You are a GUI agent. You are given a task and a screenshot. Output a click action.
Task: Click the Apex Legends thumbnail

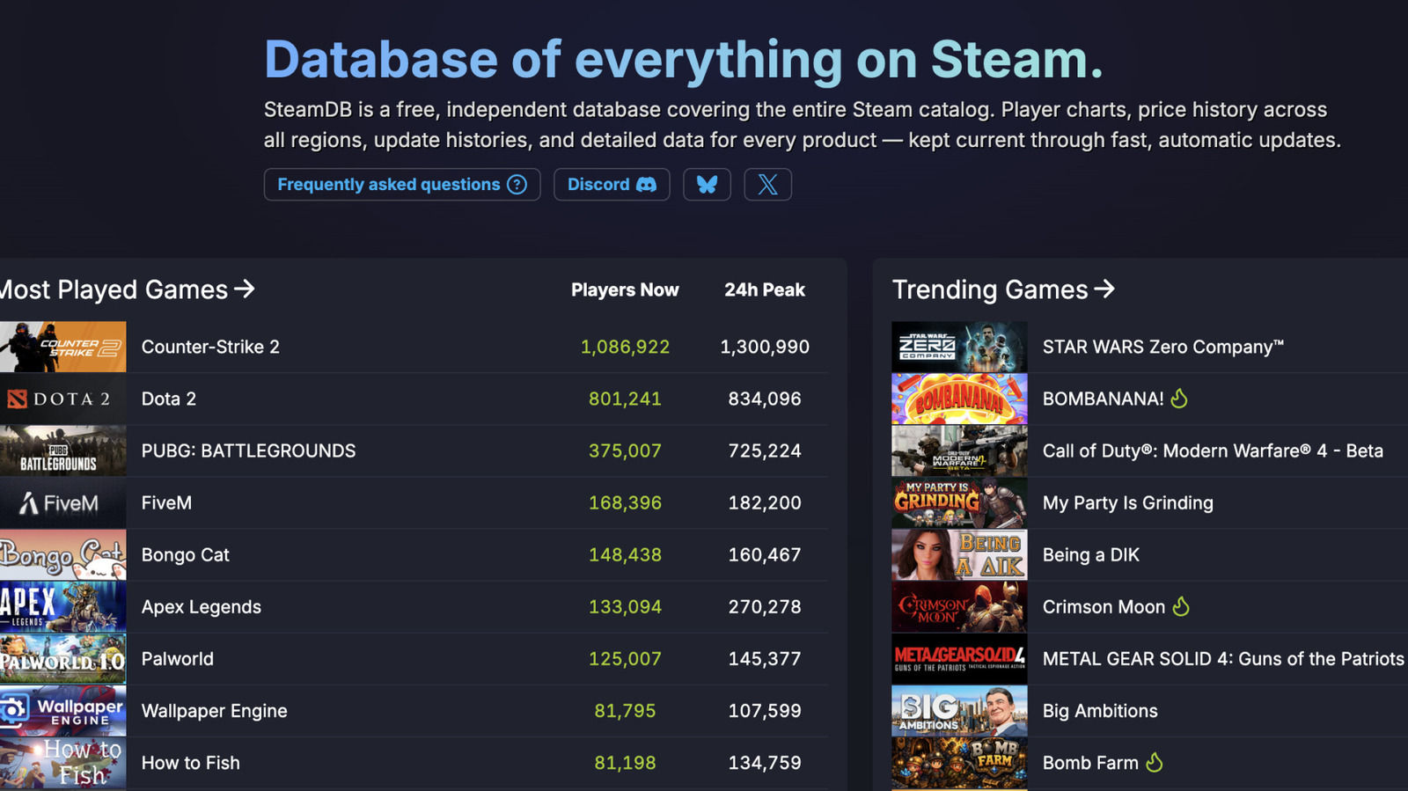coord(62,606)
